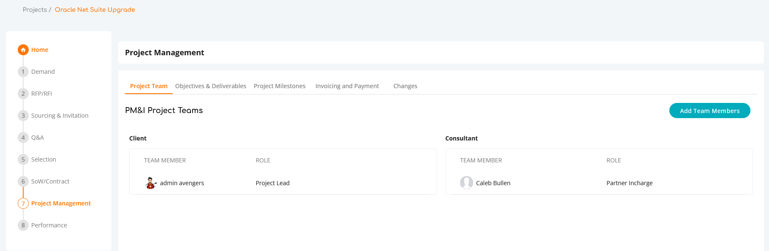The height and width of the screenshot is (251, 769).
Task: Click the step 2 RFP/RFI circle
Action: pos(23,94)
